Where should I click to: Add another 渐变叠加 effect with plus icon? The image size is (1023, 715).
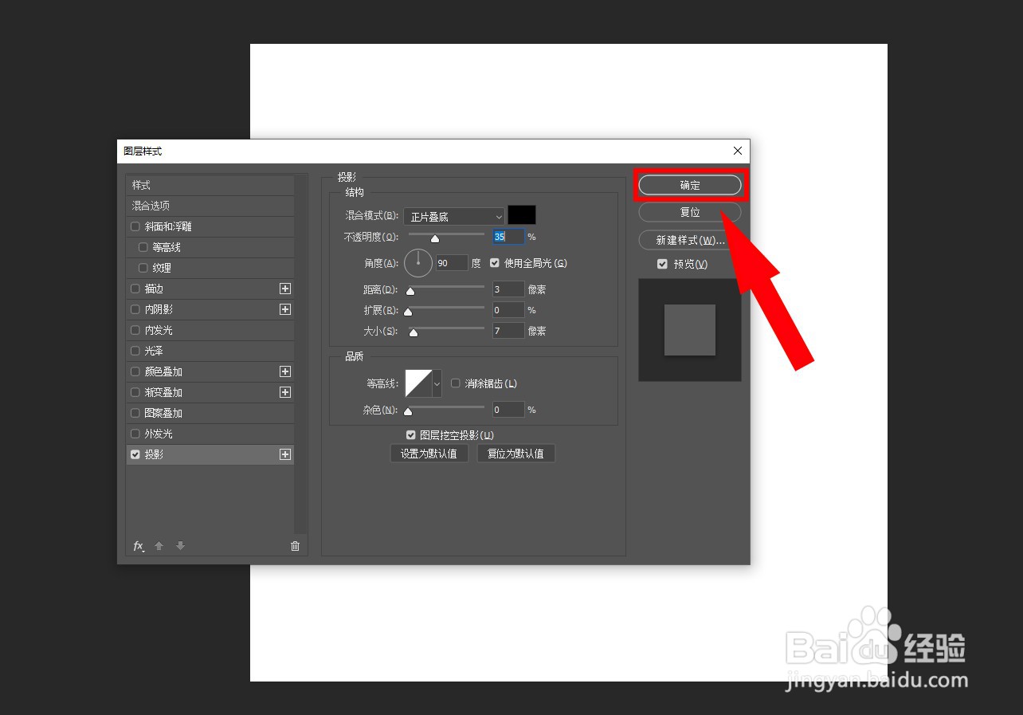pyautogui.click(x=285, y=392)
